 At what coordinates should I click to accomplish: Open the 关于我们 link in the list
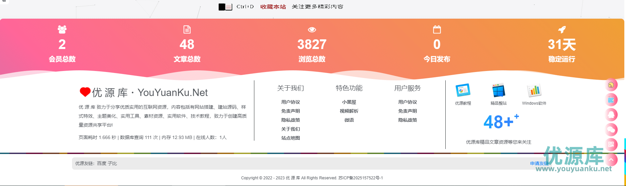pos(290,129)
